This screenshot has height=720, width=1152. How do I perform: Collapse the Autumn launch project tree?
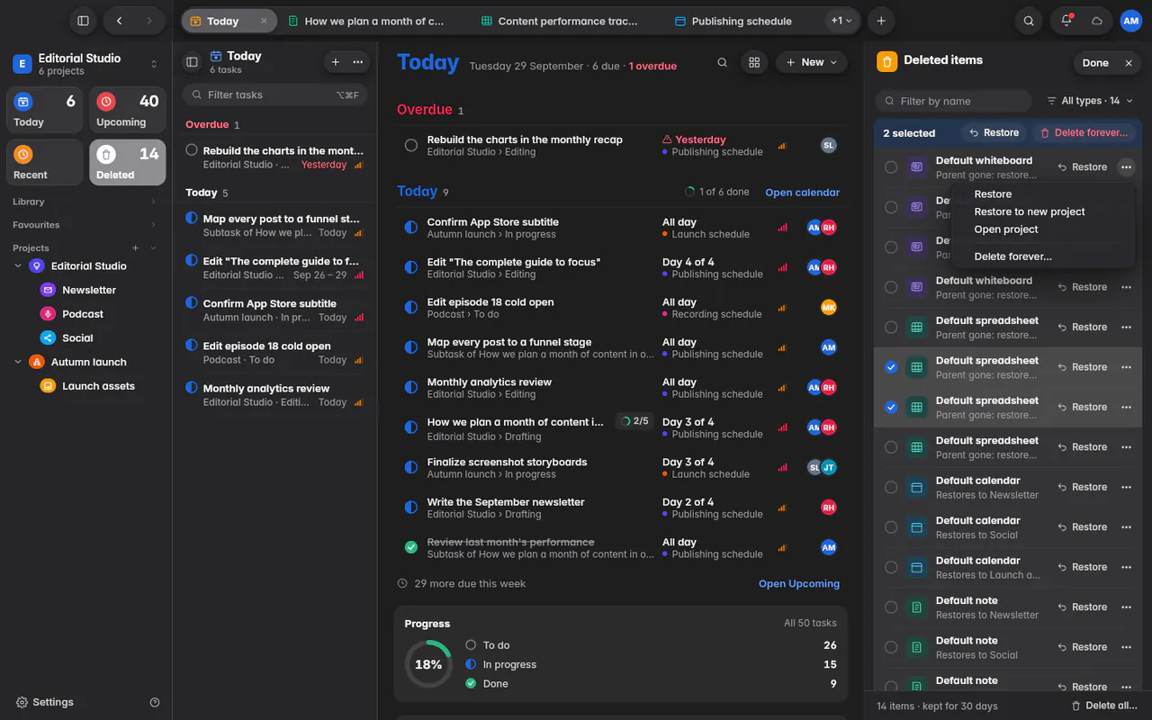click(x=18, y=362)
